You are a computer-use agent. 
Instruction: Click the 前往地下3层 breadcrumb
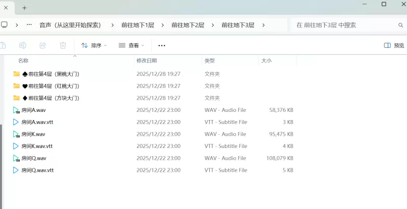click(238, 25)
